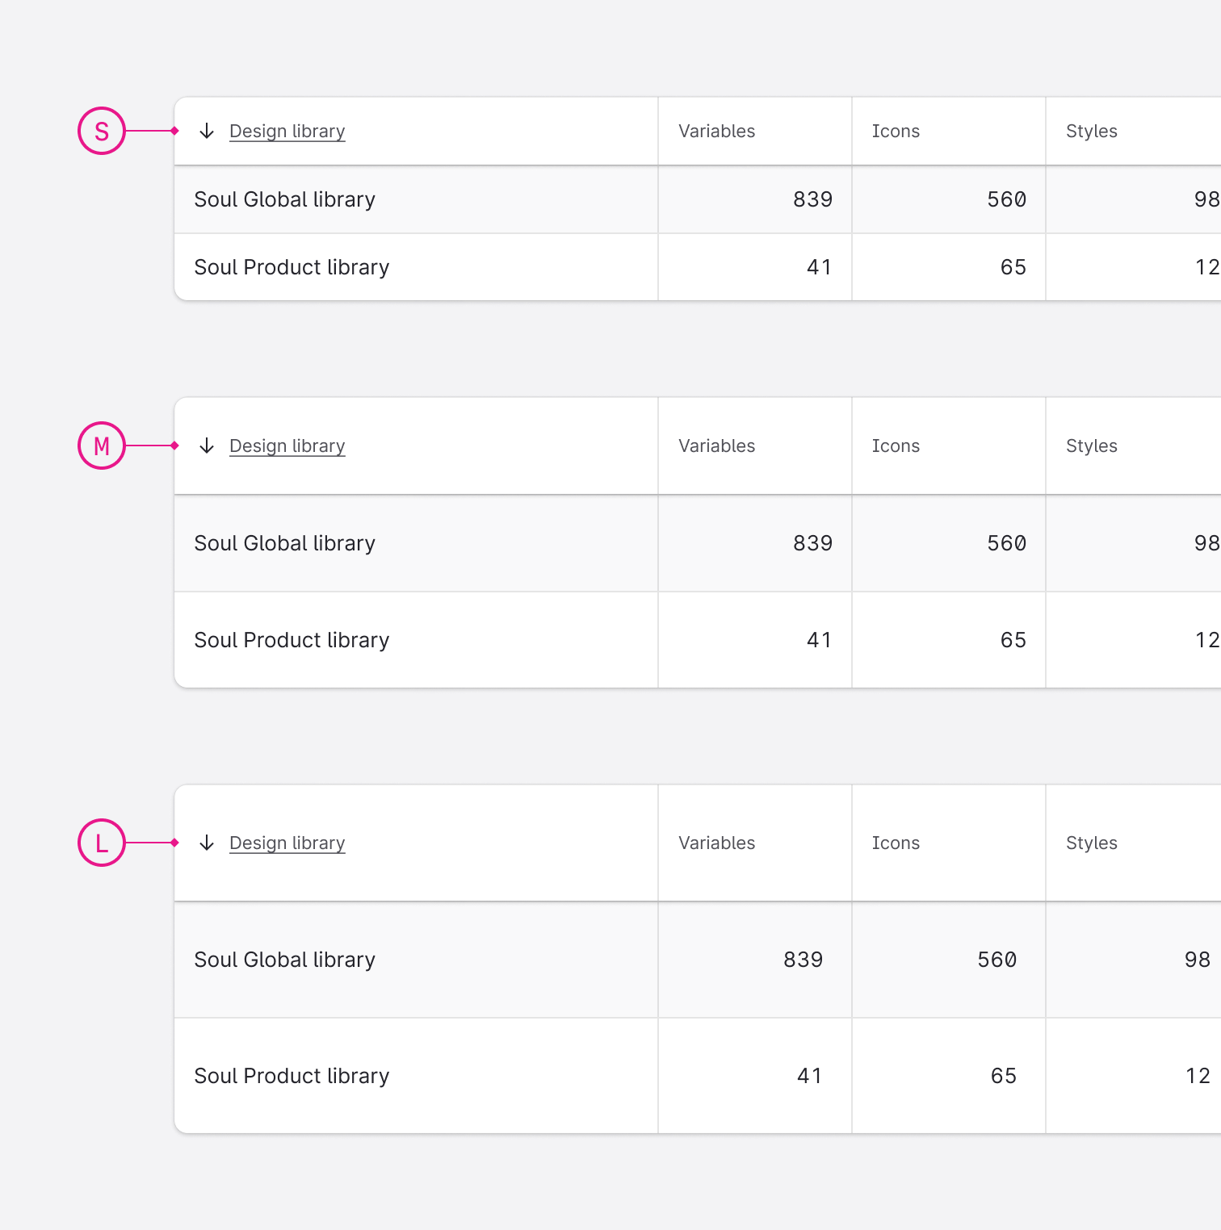Click the Design library link in the large table

287,843
